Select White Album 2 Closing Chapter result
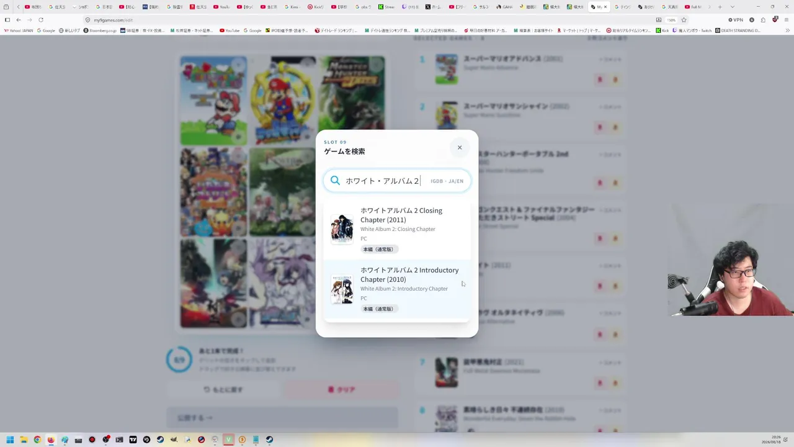 point(397,229)
